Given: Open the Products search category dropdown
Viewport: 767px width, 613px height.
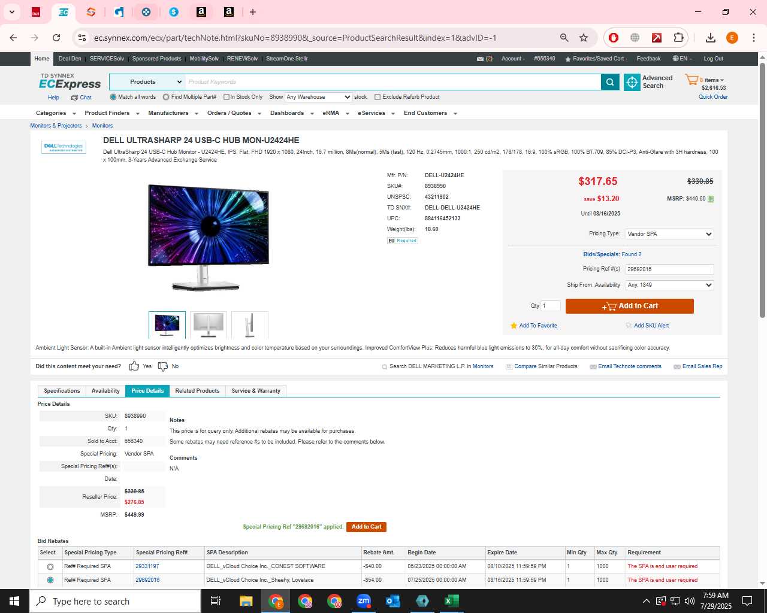Looking at the screenshot, I should click(147, 82).
